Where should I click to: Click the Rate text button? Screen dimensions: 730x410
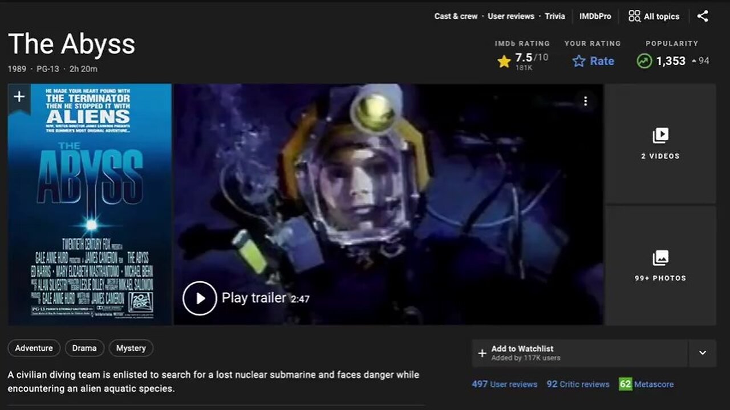click(x=602, y=61)
